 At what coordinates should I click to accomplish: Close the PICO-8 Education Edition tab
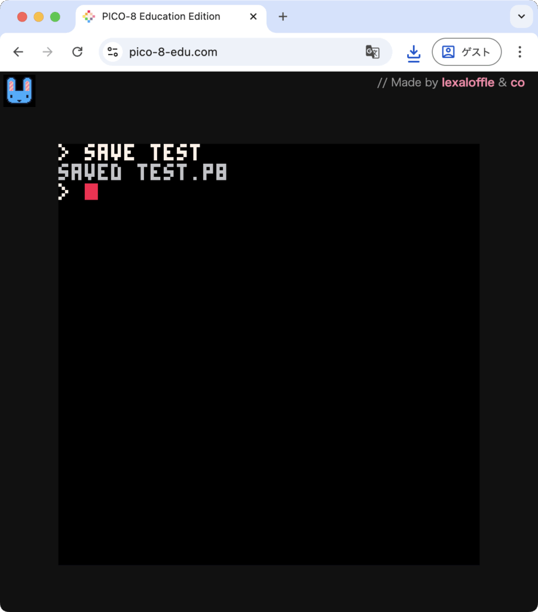[x=253, y=17]
